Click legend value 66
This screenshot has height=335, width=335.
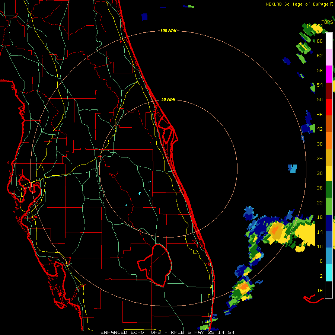pyautogui.click(x=320, y=41)
